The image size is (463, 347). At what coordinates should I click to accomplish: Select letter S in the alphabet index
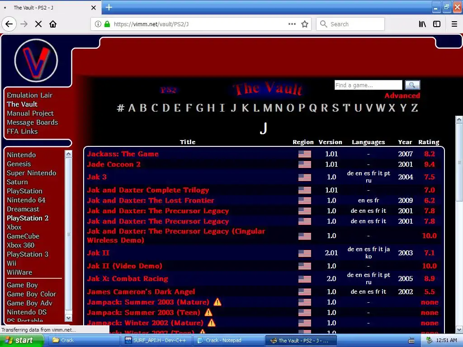(335, 108)
